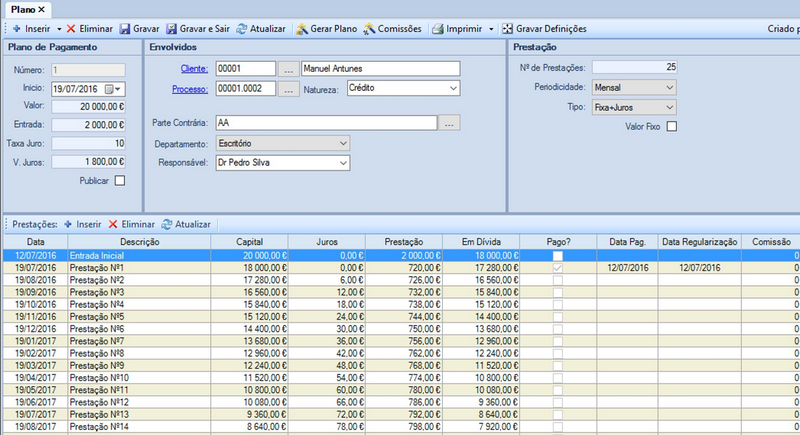Viewport: 800px width, 435px height.
Task: Click the Nº de Prestações input field
Action: [634, 67]
